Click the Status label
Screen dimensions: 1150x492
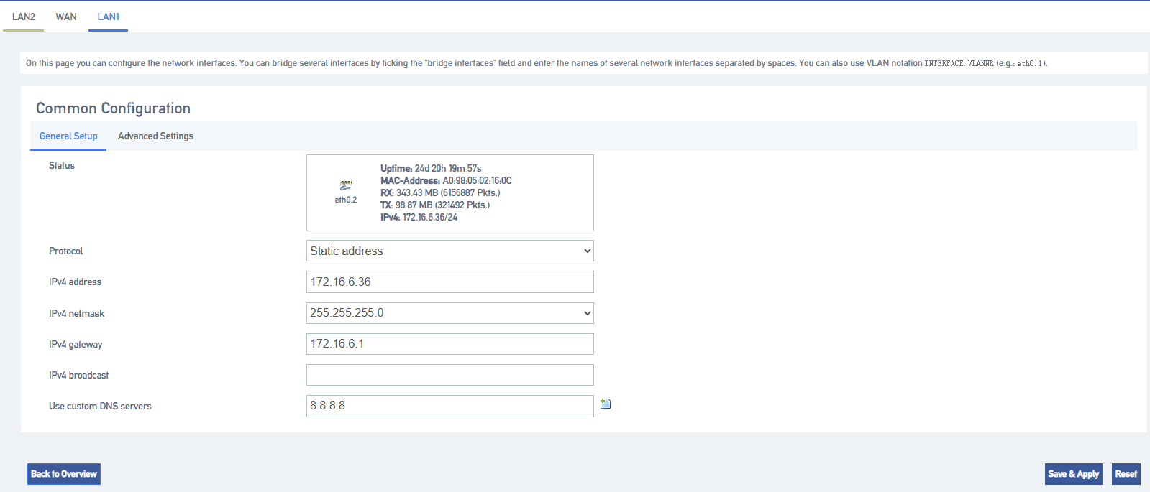click(x=62, y=165)
